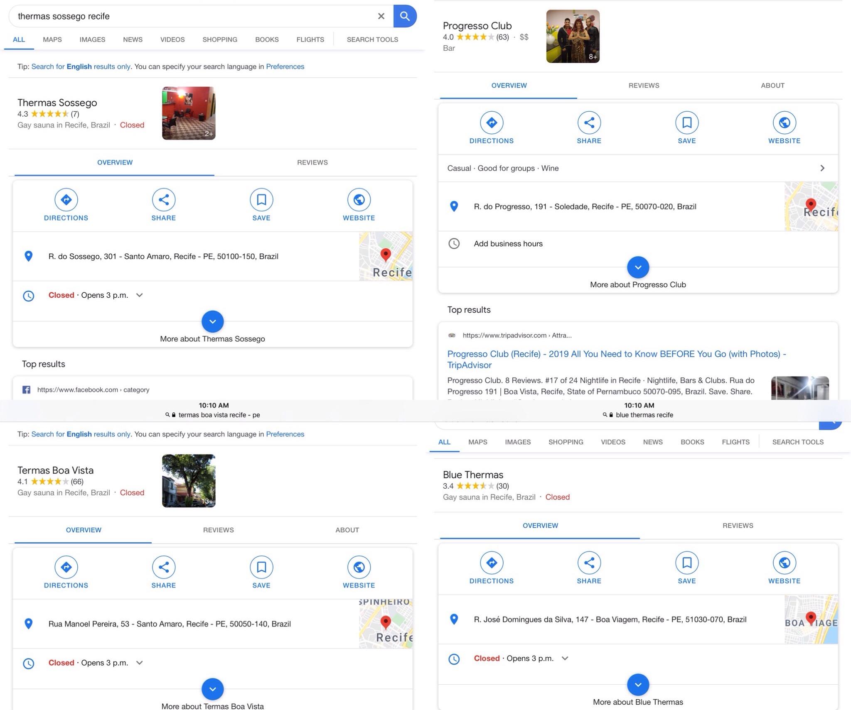Image resolution: width=851 pixels, height=710 pixels.
Task: Open Termas Boa Vista tree photo thumbnail
Action: [189, 481]
